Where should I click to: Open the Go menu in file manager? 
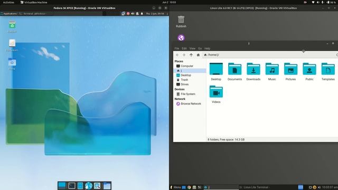tap(200, 49)
